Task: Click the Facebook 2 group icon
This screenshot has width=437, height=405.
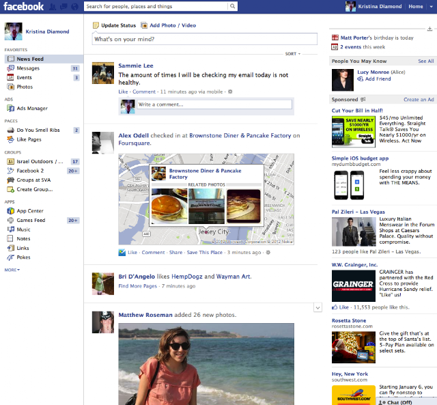Action: click(11, 171)
